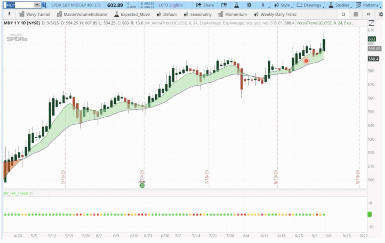Open the Studies menu
Image resolution: width=385 pixels, height=243 pixels.
click(x=340, y=5)
